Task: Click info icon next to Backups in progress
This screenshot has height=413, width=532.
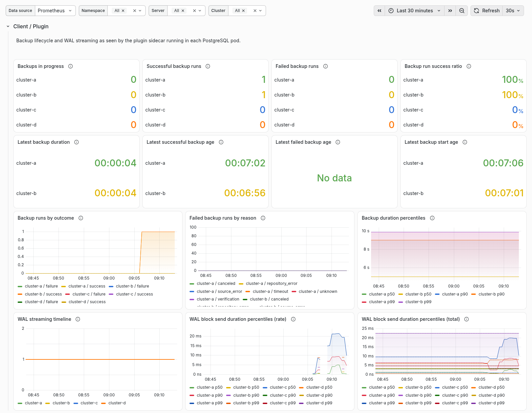Action: [70, 66]
